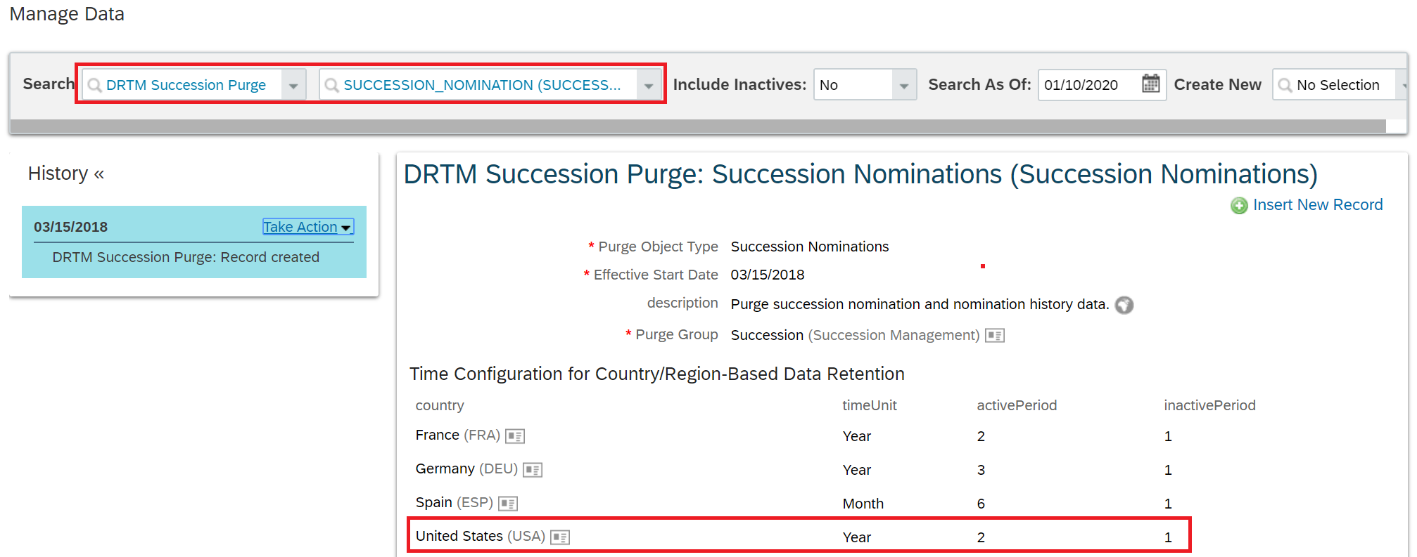The image size is (1417, 557).
Task: Click activePeriod column header
Action: click(1017, 405)
